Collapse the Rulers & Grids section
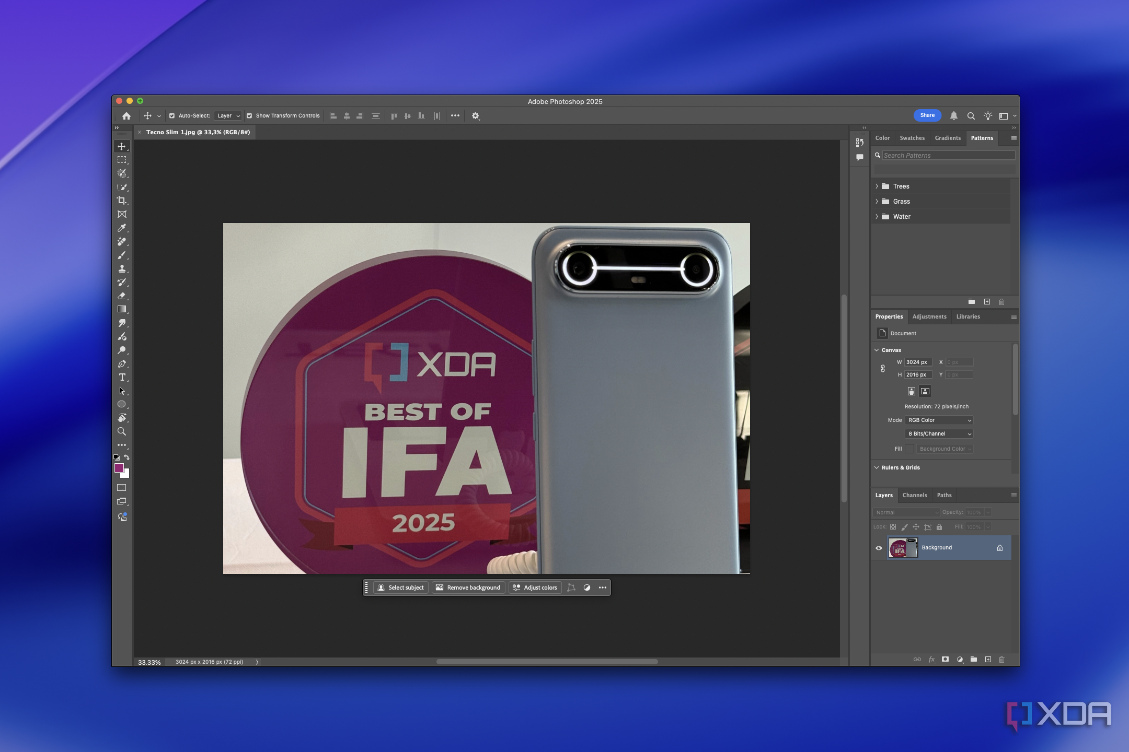Viewport: 1129px width, 752px height. pyautogui.click(x=877, y=468)
